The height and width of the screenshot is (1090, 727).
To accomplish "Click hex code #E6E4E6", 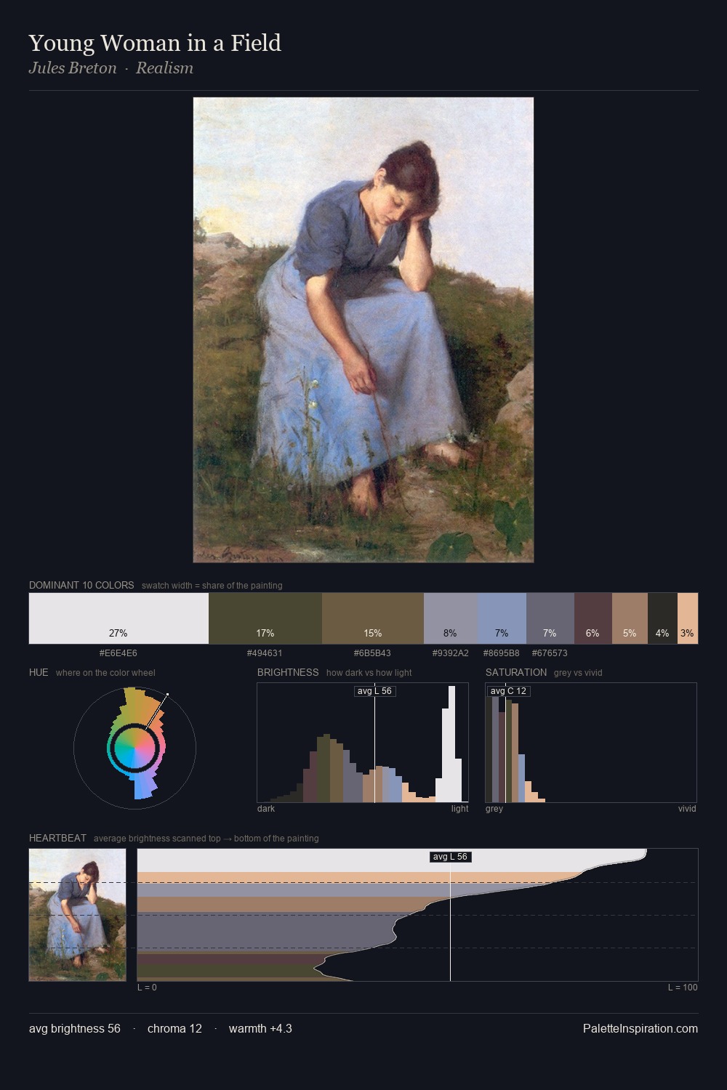I will click(x=119, y=653).
